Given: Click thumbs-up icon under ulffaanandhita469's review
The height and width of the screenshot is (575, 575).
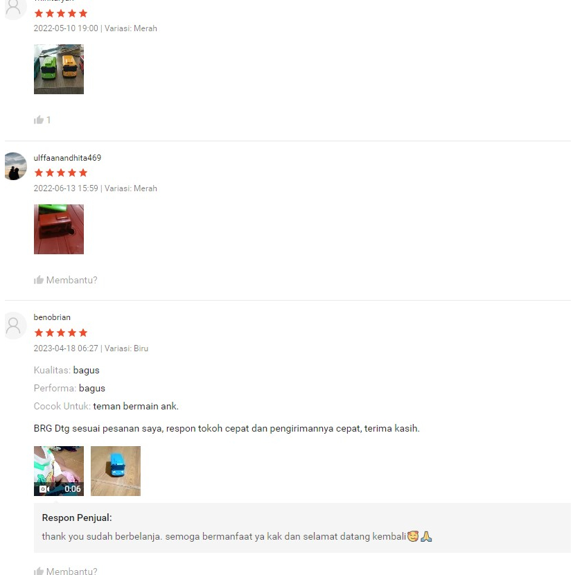Looking at the screenshot, I should tap(39, 280).
